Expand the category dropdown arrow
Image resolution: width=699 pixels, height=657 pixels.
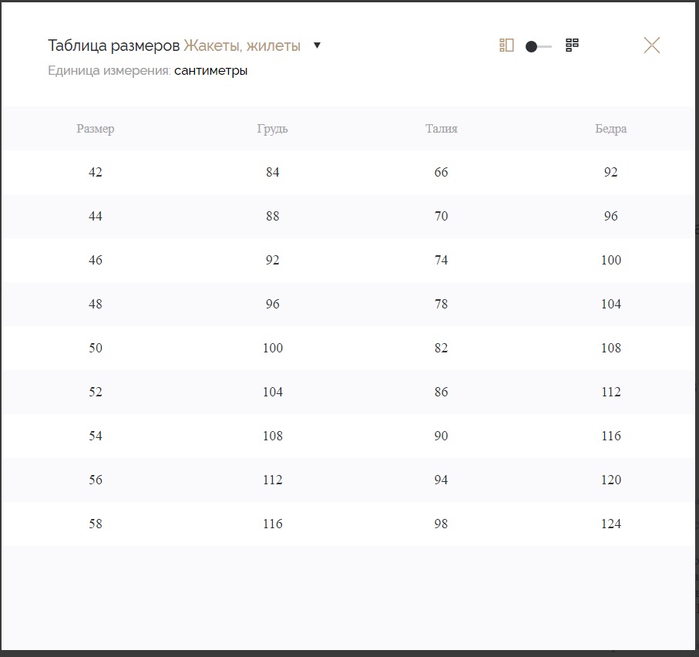tap(317, 45)
